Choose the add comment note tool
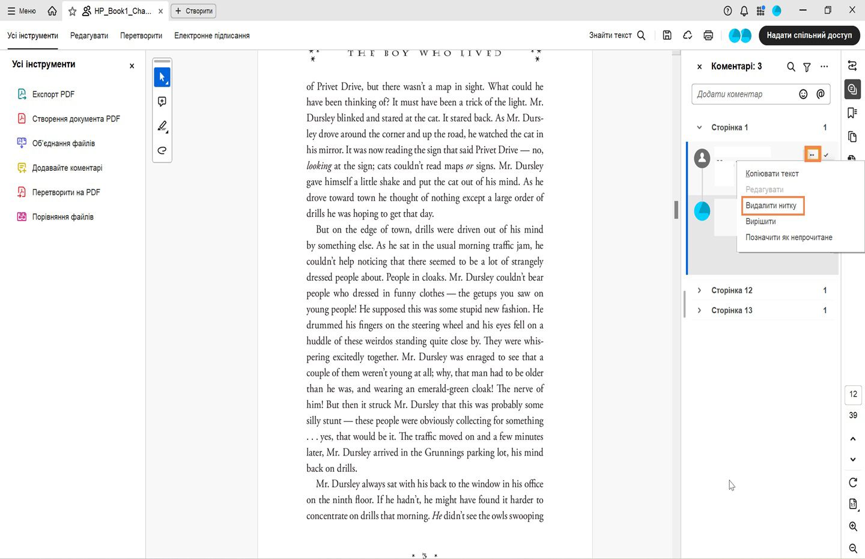The image size is (865, 559). (x=162, y=102)
